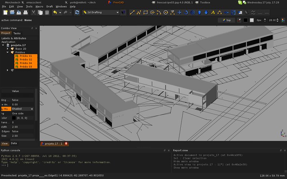Select Prédio 04 in the tree

point(26,63)
